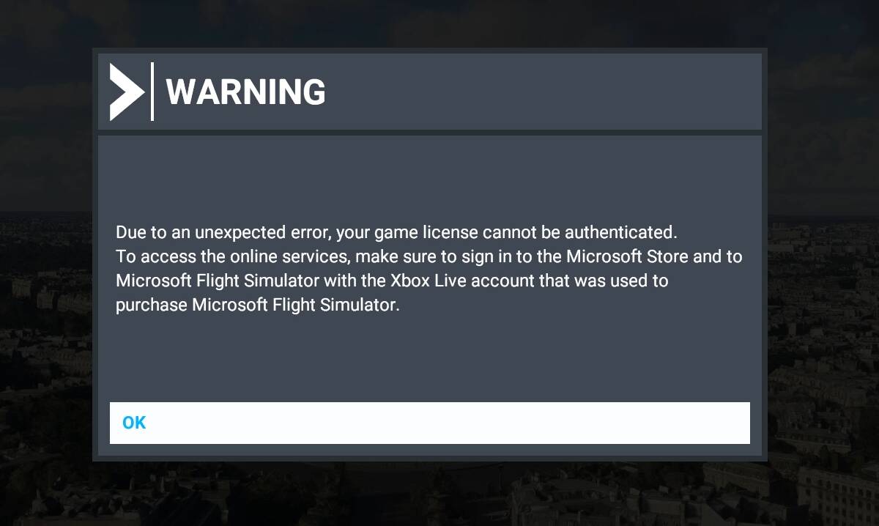The width and height of the screenshot is (879, 526).
Task: Click the white OK bar's right end
Action: click(732, 423)
